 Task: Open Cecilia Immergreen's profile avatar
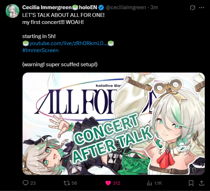tap(12, 11)
